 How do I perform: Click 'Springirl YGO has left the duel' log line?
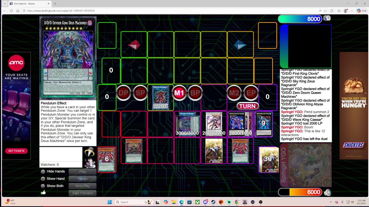click(304, 139)
